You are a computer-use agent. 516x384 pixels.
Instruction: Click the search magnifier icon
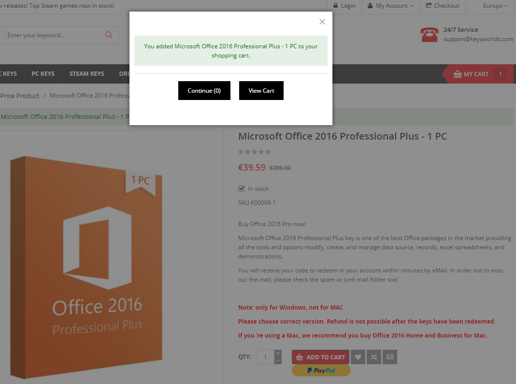[x=109, y=35]
